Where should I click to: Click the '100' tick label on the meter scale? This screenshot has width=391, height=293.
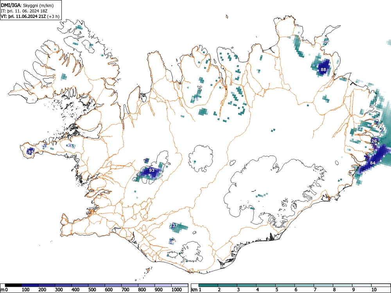click(26, 290)
